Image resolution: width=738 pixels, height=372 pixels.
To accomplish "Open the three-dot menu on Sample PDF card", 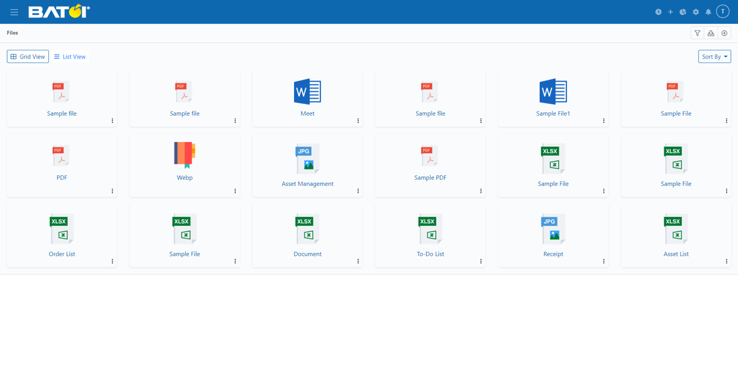I will point(481,191).
